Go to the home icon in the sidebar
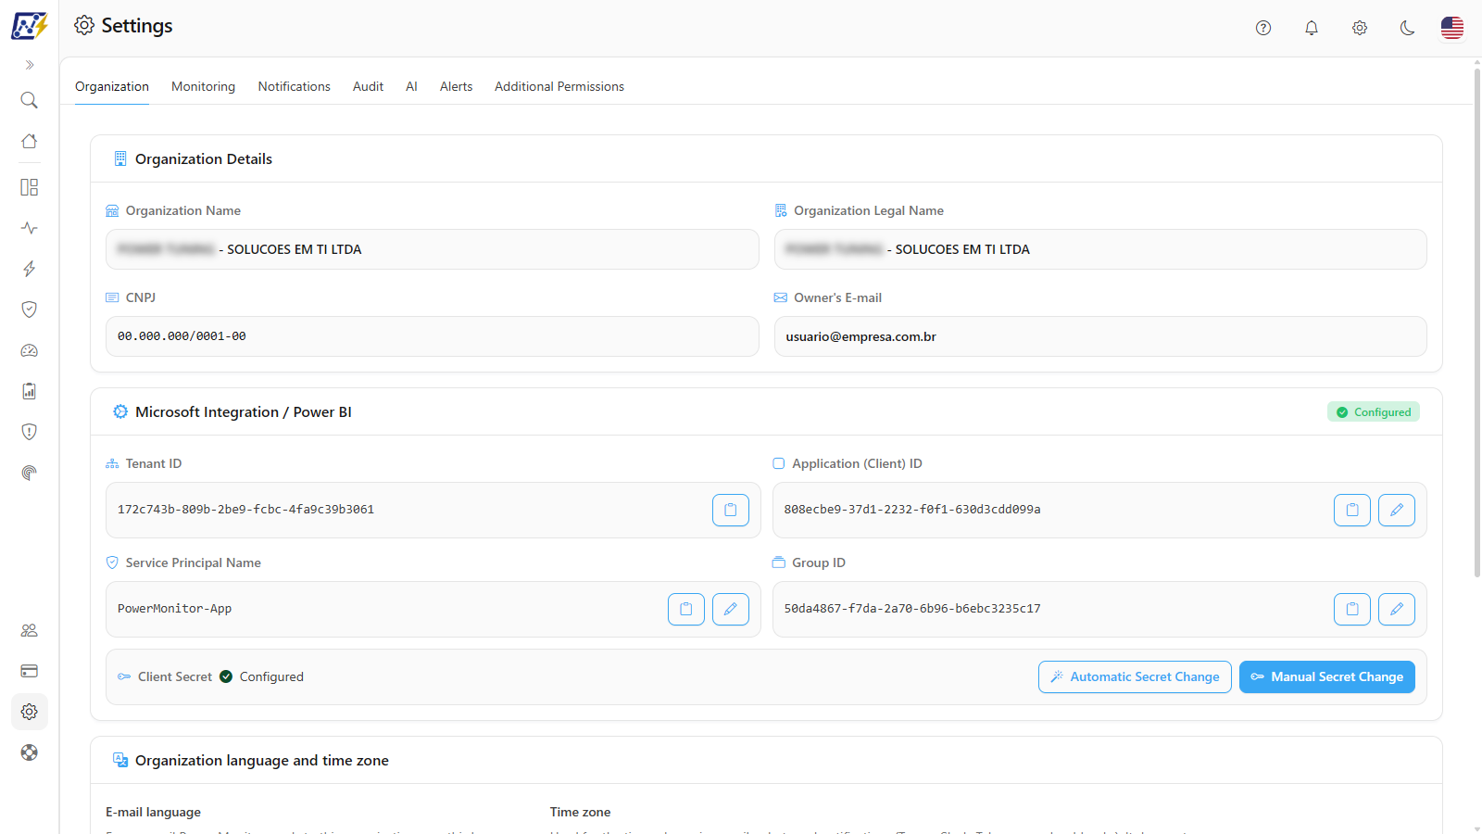 point(30,141)
